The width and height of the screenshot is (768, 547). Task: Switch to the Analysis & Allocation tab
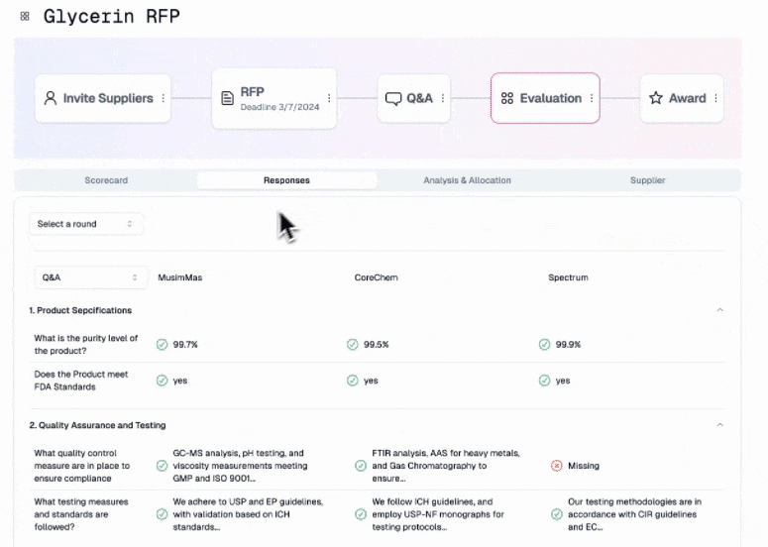(x=467, y=180)
